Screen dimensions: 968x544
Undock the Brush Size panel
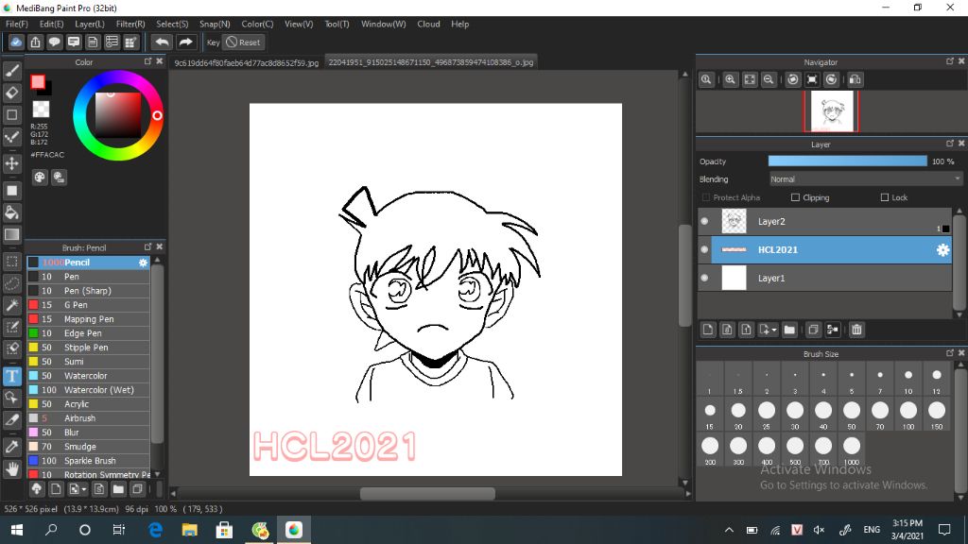949,353
